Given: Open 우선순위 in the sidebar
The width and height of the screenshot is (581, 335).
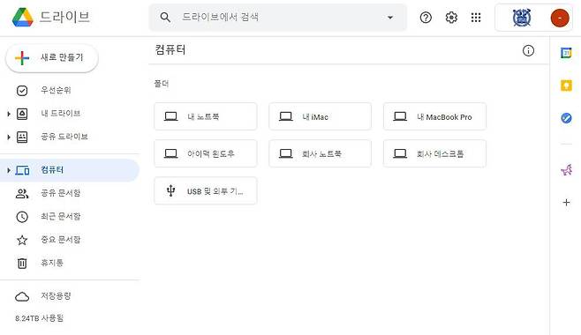Looking at the screenshot, I should (x=70, y=90).
